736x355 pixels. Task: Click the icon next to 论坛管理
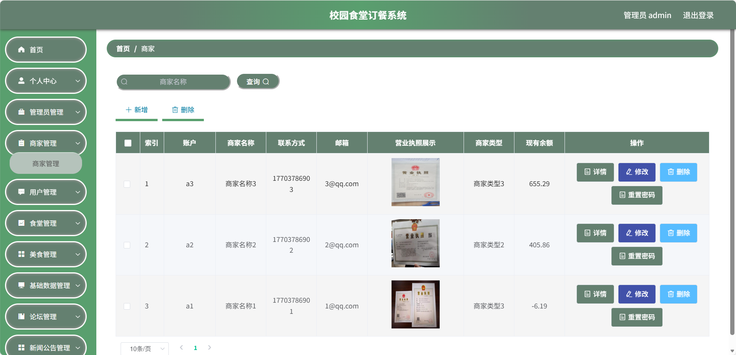[22, 317]
